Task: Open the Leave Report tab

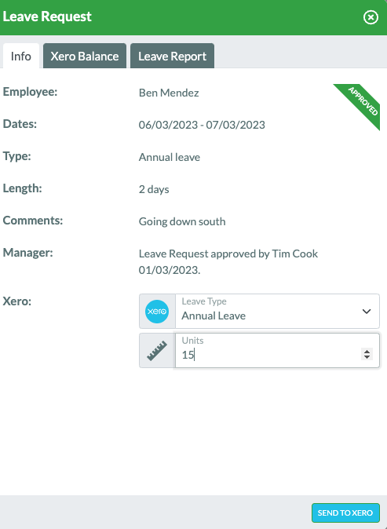Action: tap(173, 56)
